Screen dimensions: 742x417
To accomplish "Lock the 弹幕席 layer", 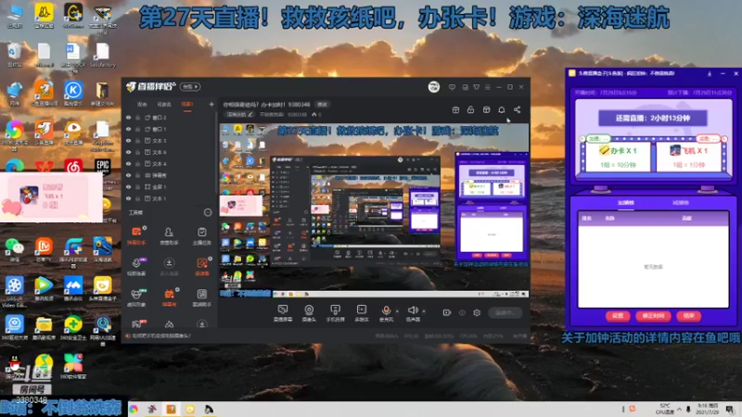I will 137,175.
